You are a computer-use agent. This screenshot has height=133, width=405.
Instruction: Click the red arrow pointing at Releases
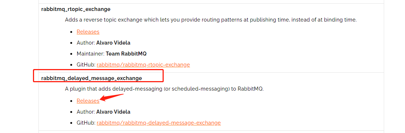click(112, 98)
